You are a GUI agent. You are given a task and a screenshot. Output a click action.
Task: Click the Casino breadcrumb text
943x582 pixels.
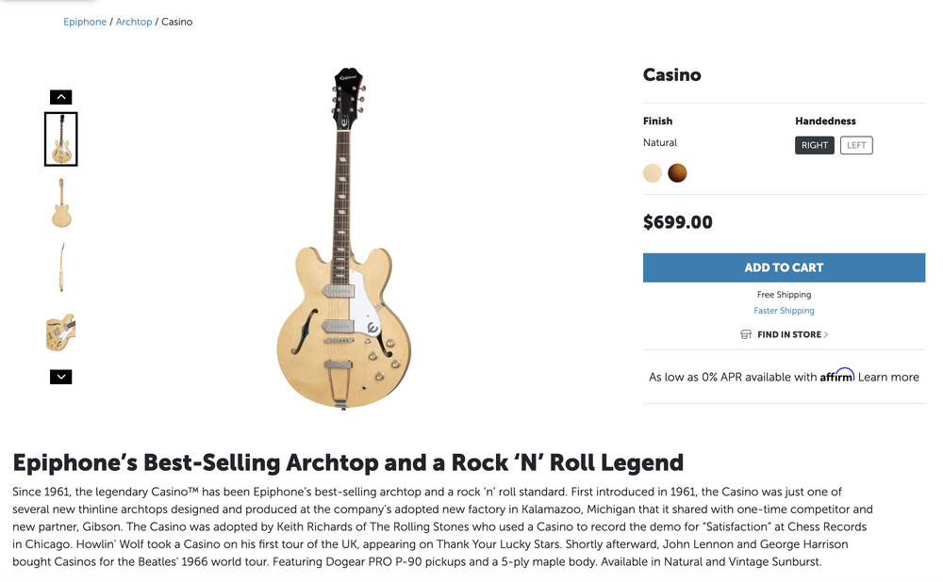click(176, 22)
